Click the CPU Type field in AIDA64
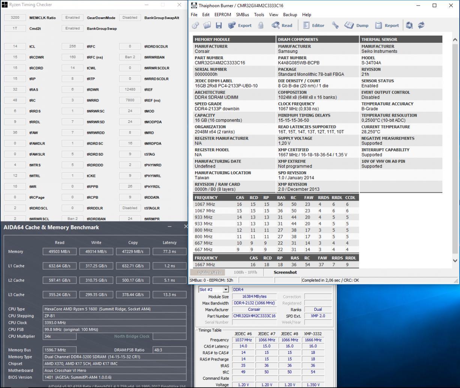Image resolution: width=460 pixels, height=388 pixels. coord(115,309)
